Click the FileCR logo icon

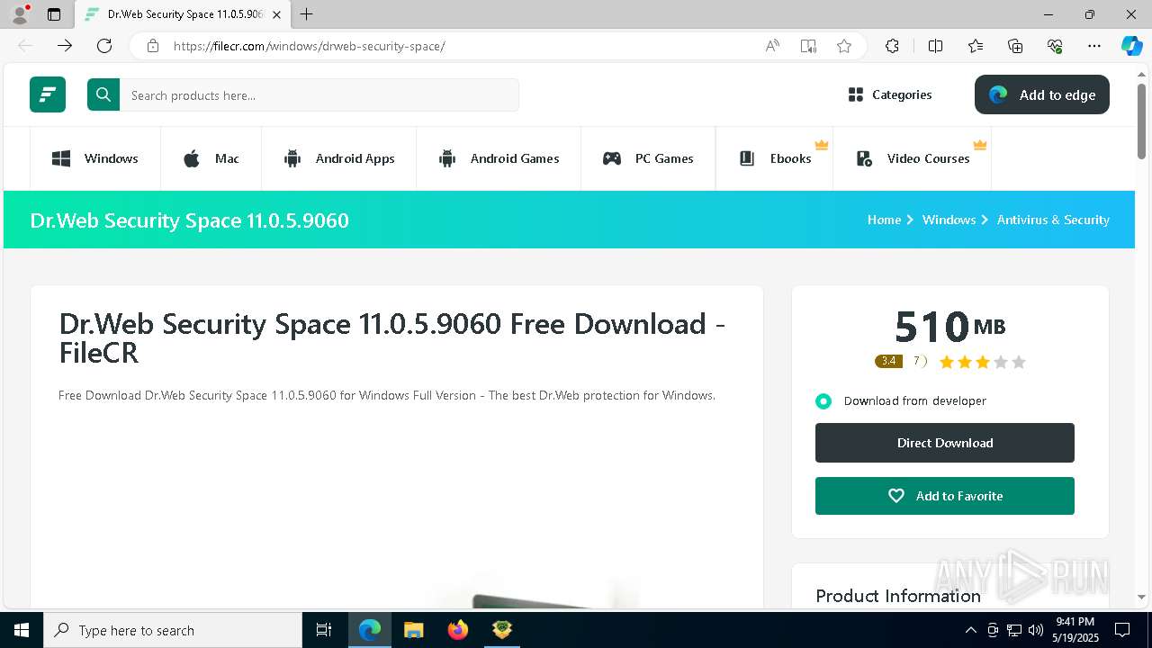48,94
